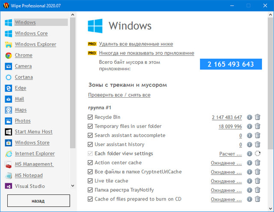
Task: Click the Cortana circle icon in sidebar
Action: (8, 77)
